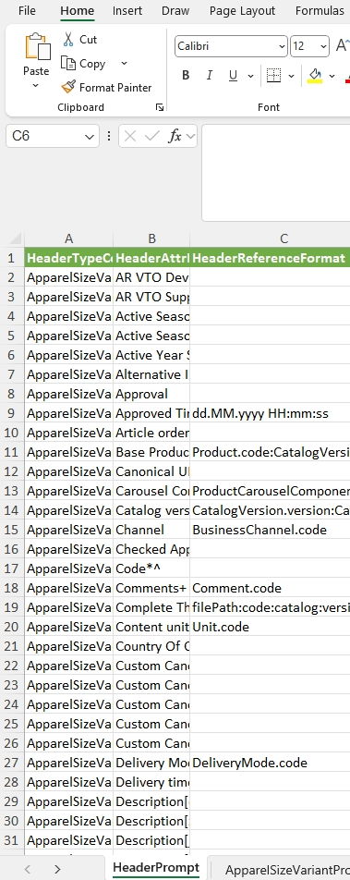The width and height of the screenshot is (350, 880).
Task: Apply cell borders icon
Action: pos(273,76)
